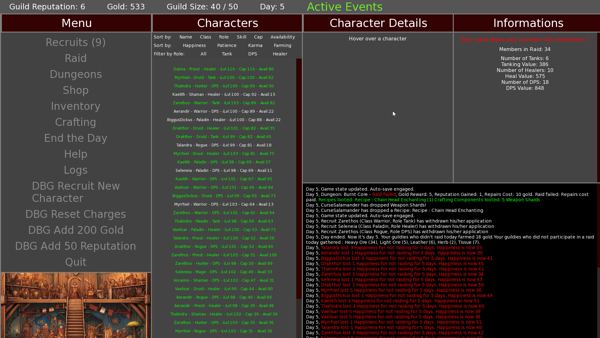Open the Recruits menu showing 9 recruits
The image size is (600, 338).
pos(76,42)
